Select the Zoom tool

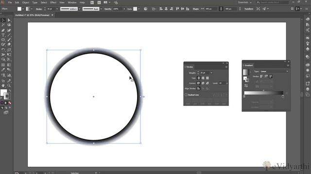coord(9,86)
